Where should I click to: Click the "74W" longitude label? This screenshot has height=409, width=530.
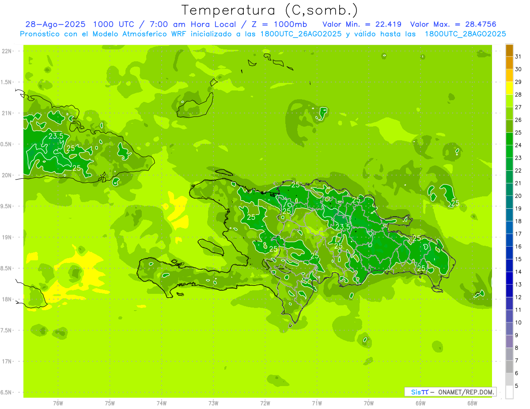(x=162, y=403)
